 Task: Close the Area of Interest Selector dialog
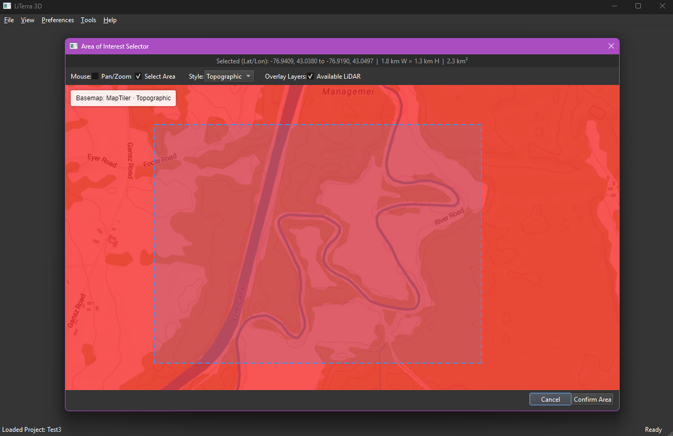611,46
